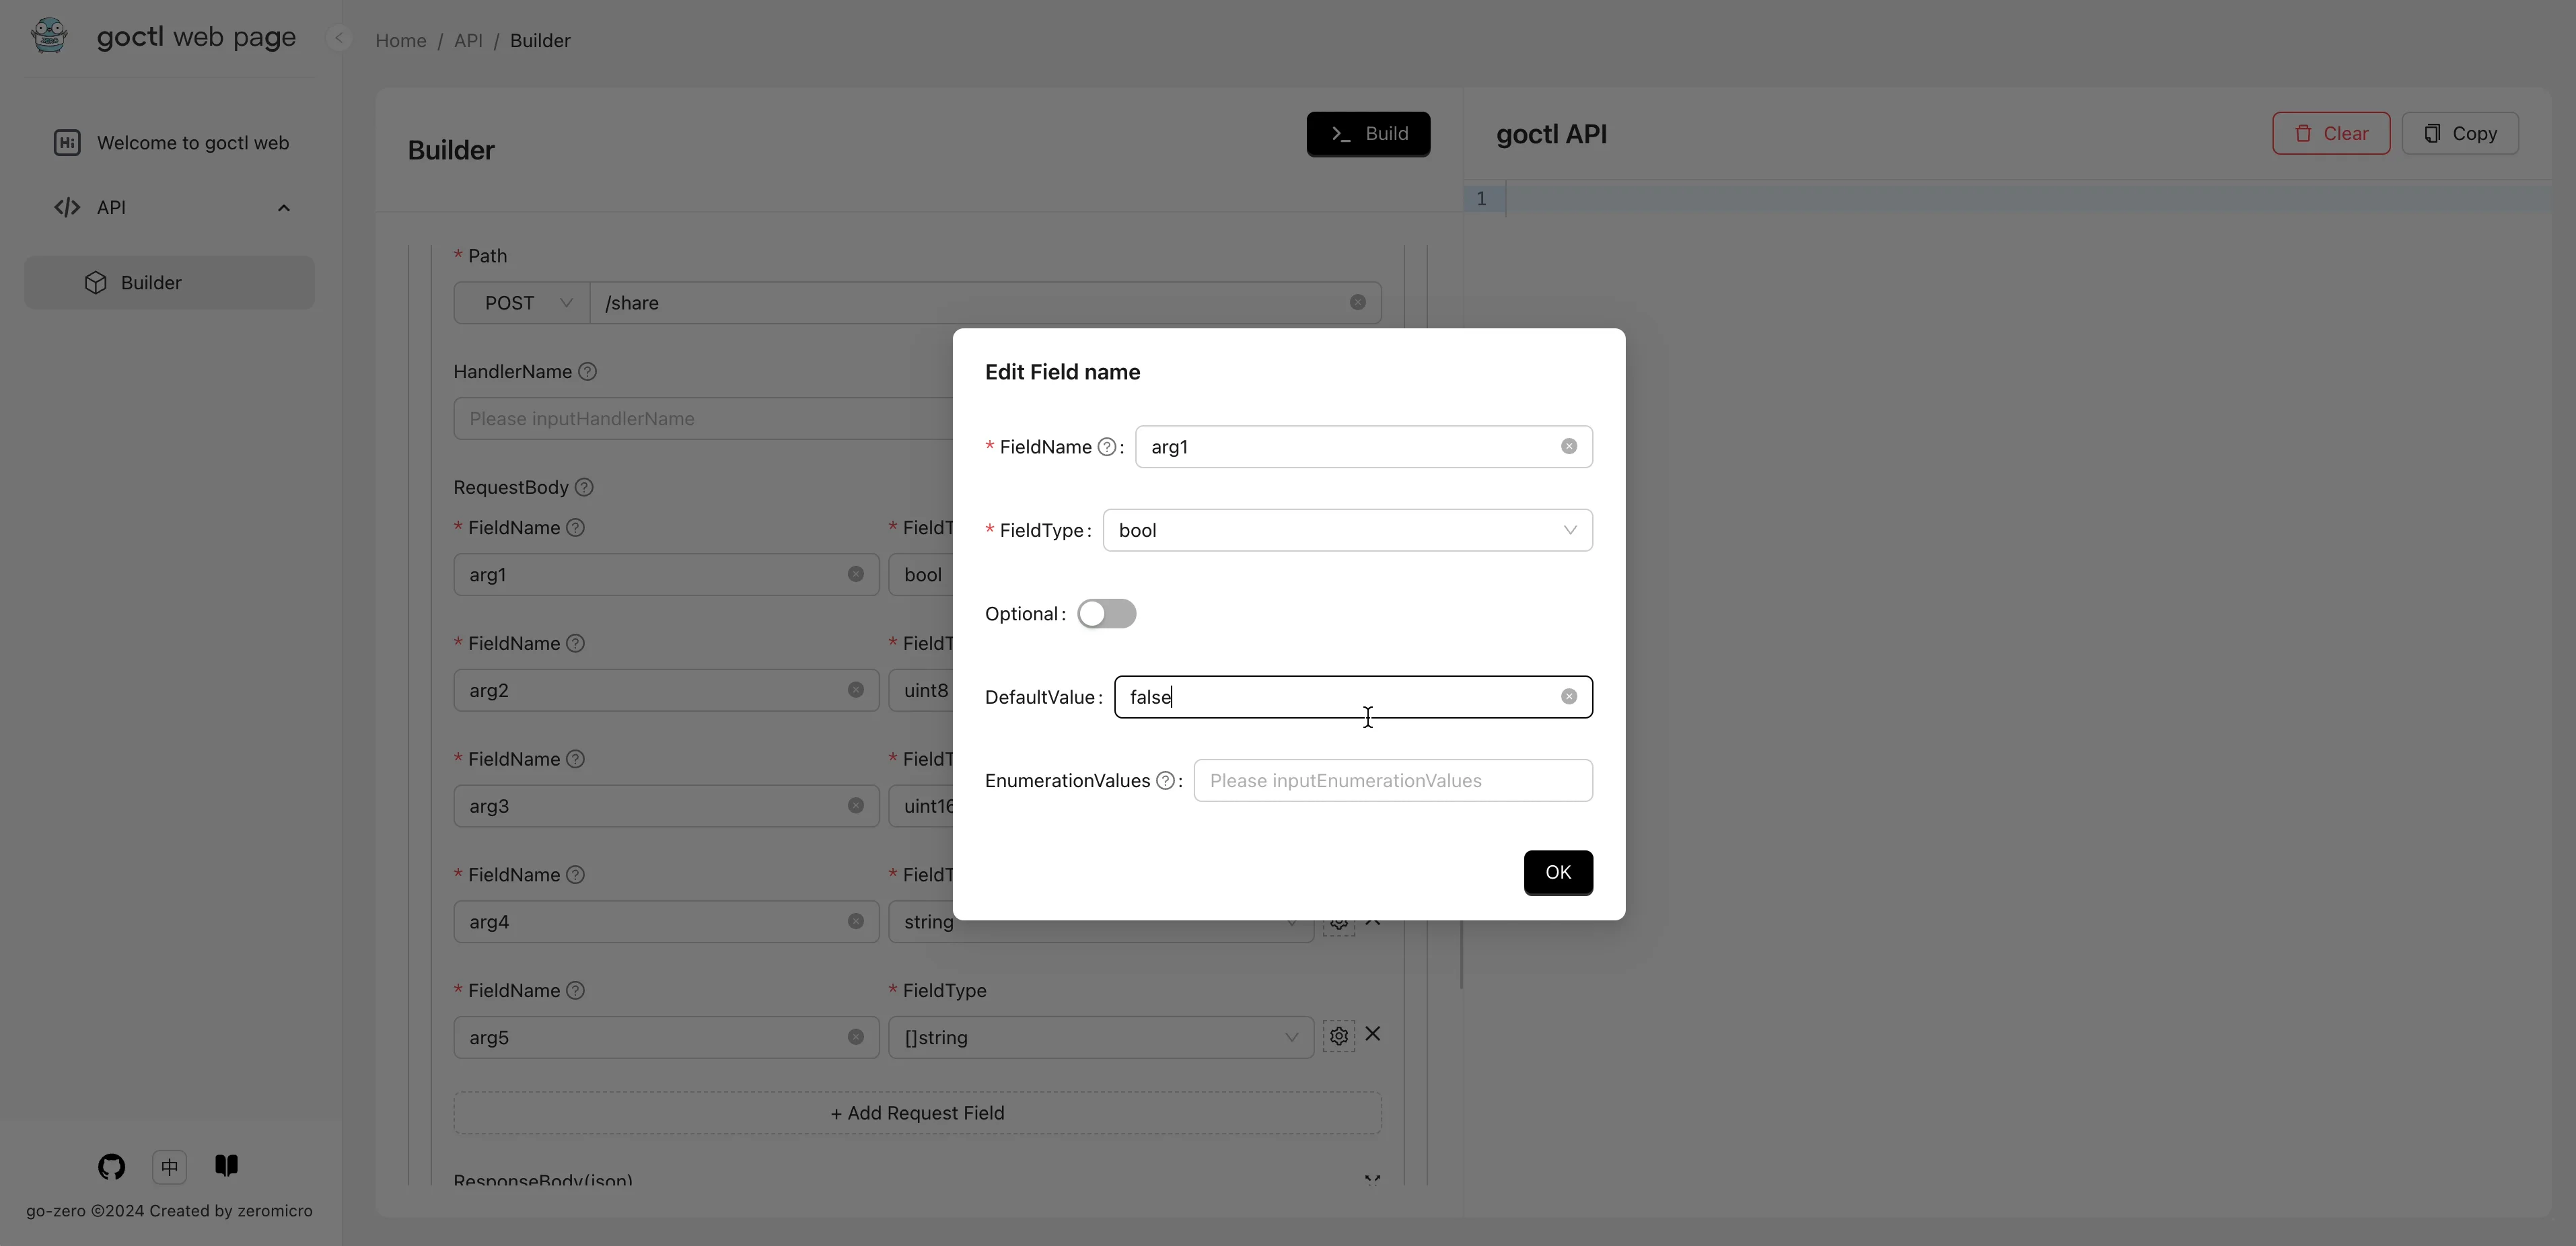Clear the arg3 field name
The height and width of the screenshot is (1246, 2576).
tap(855, 806)
